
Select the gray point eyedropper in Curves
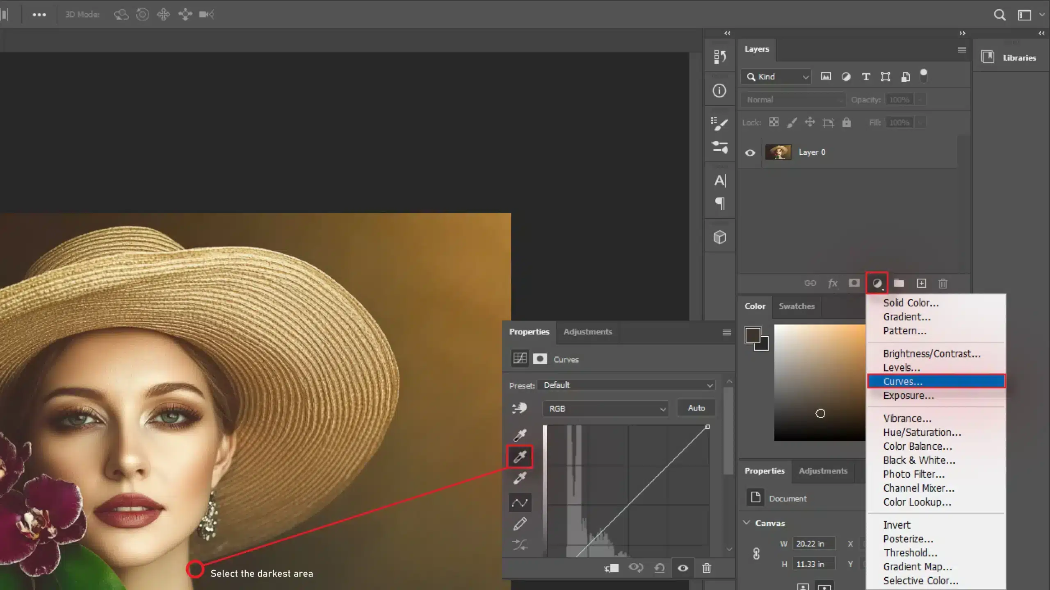(520, 456)
